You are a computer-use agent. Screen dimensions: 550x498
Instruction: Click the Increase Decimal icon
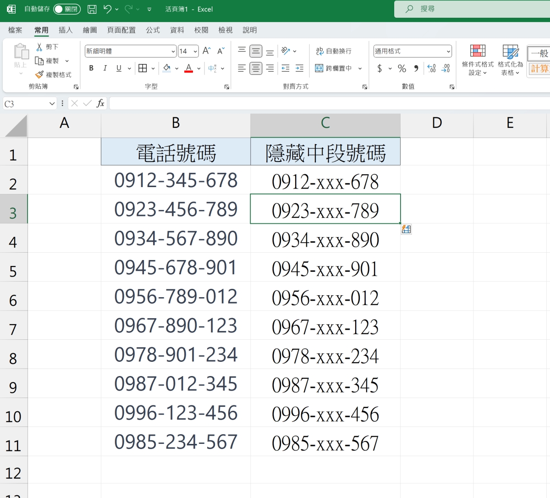tap(431, 68)
